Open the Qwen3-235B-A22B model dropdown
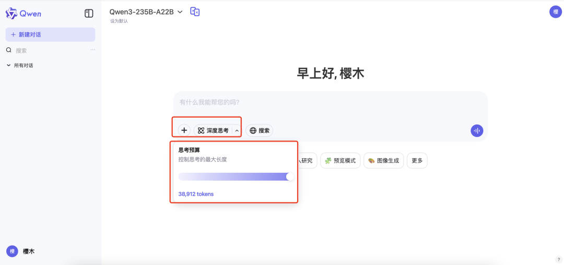This screenshot has width=564, height=265. point(146,12)
